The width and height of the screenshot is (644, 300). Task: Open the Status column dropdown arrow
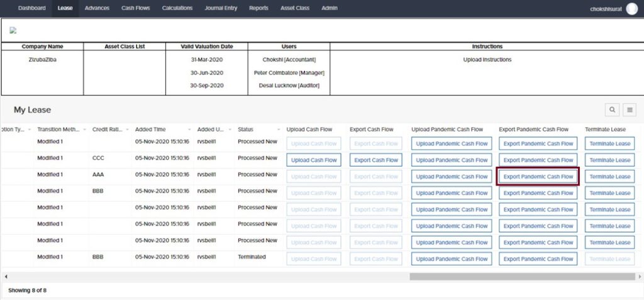click(x=276, y=130)
